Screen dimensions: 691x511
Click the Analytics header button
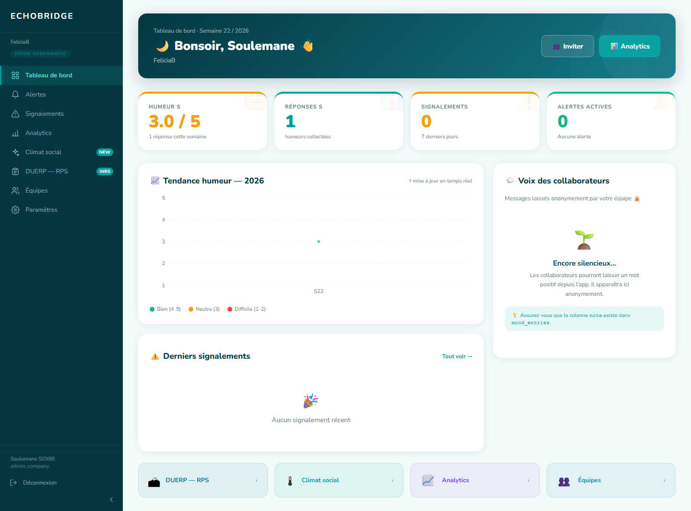(630, 46)
